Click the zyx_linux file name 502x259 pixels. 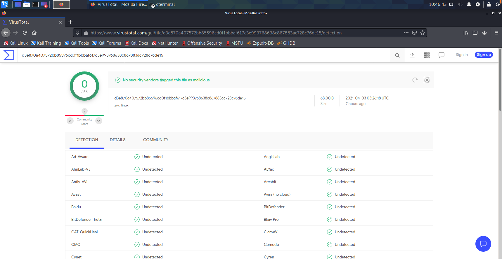coord(121,105)
